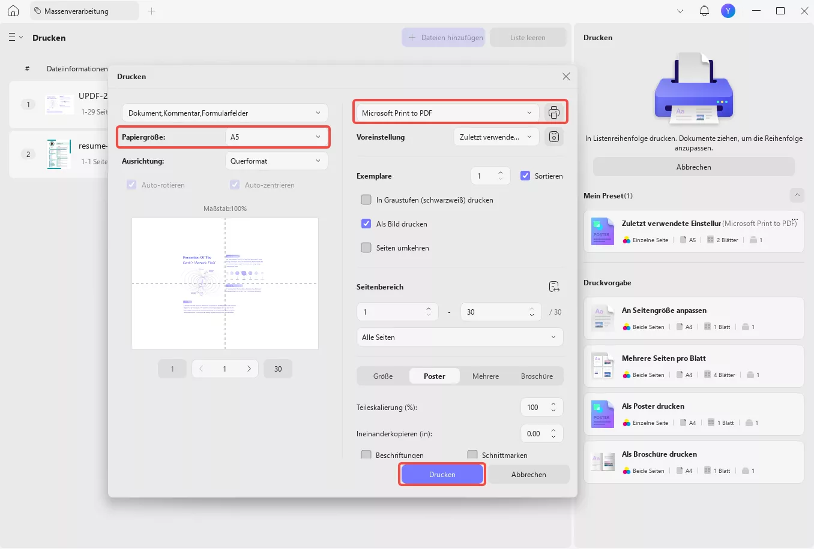Decrease Exemplare count with down arrow

click(501, 179)
